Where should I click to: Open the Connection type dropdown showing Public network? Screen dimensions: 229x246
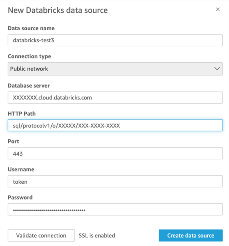(115, 69)
